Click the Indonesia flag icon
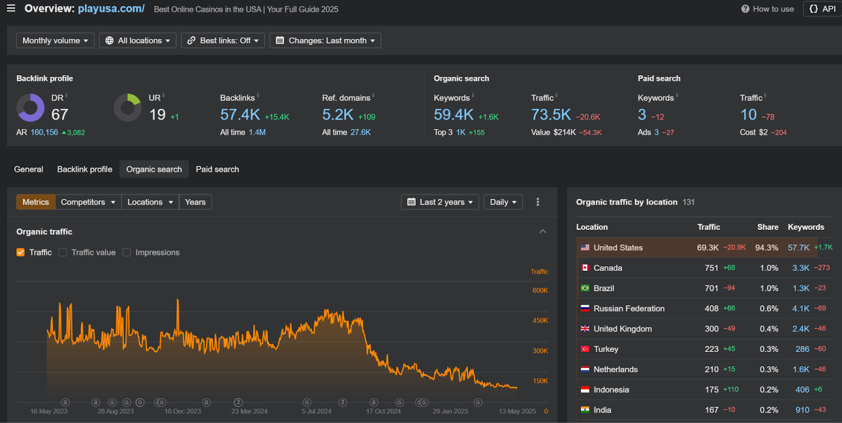The image size is (842, 423). click(585, 390)
